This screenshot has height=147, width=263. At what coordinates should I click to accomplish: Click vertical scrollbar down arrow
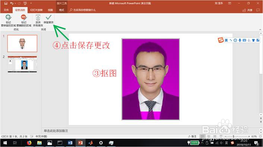(x=261, y=115)
